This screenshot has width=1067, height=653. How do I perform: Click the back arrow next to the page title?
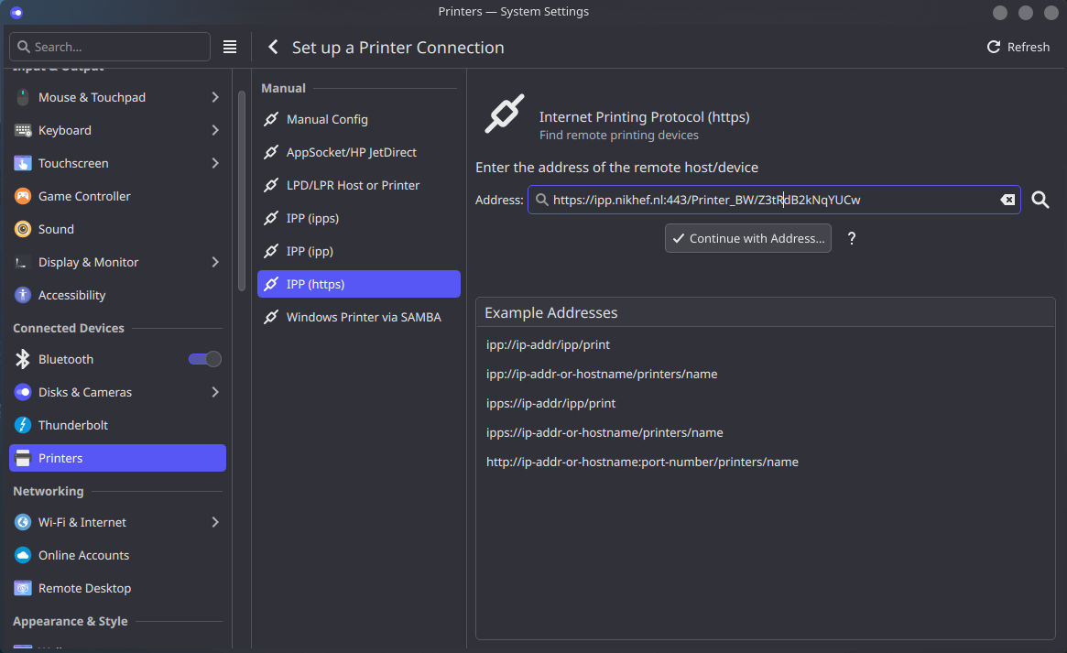tap(272, 48)
